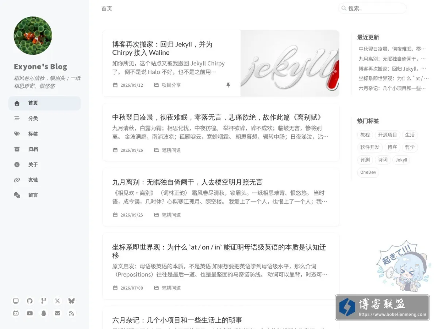Open the 留言 guestbook page
438x329 pixels.
45,195
